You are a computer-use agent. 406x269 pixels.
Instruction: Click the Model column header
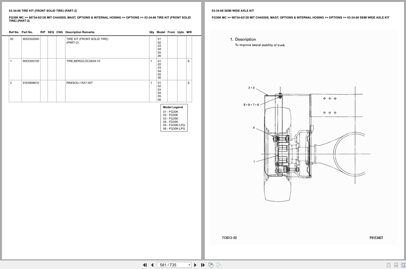(161, 32)
